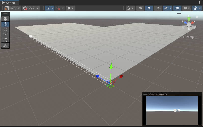Open the Scene window three-dot menu

click(x=199, y=2)
